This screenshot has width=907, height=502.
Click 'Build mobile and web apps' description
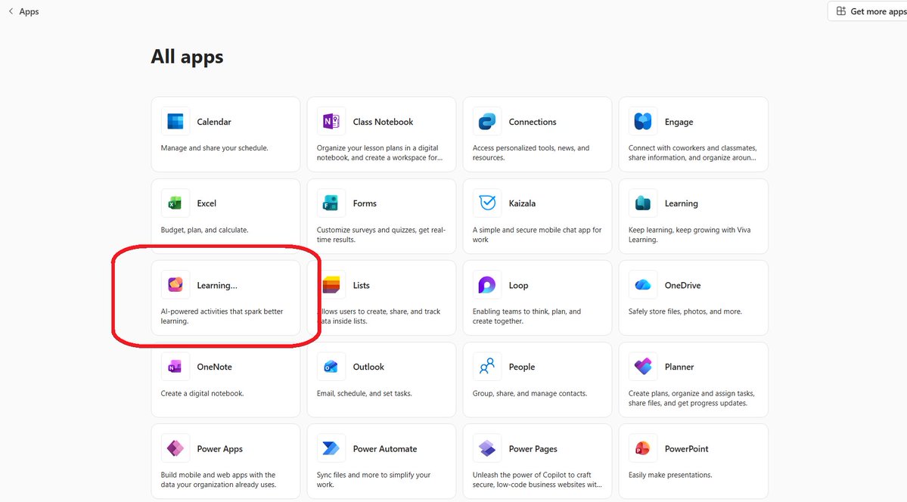point(218,479)
